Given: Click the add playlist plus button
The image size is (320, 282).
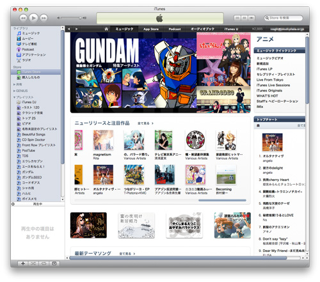Looking at the screenshot, I should tap(23, 263).
